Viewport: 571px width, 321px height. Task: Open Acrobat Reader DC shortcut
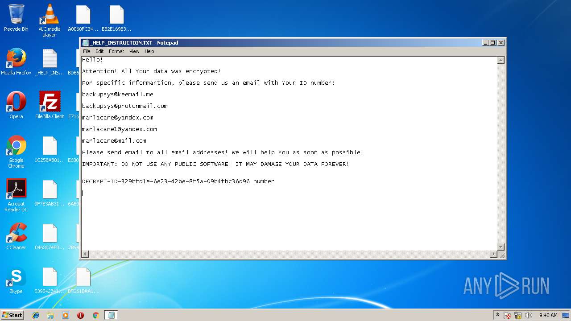[16, 195]
